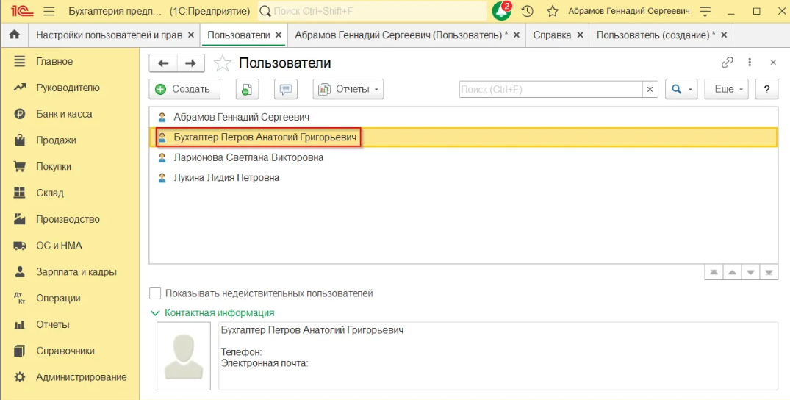Add Пользователи page to favorites star
This screenshot has height=400, width=790.
[222, 63]
